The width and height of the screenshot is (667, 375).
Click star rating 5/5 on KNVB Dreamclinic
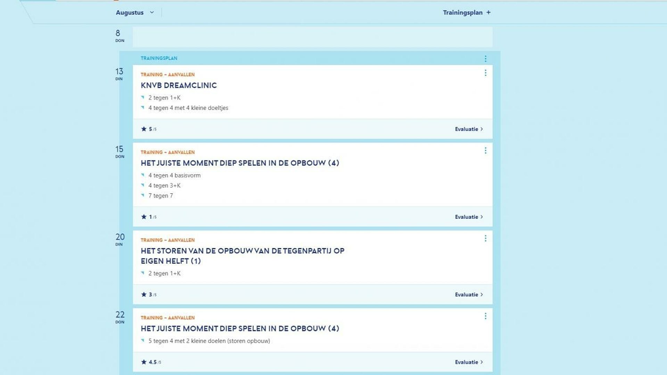pos(149,129)
